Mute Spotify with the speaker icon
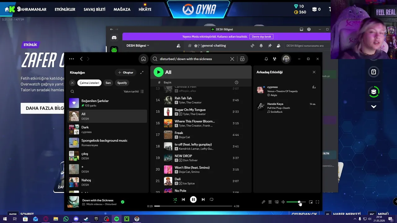Image resolution: width=397 pixels, height=223 pixels. (283, 202)
